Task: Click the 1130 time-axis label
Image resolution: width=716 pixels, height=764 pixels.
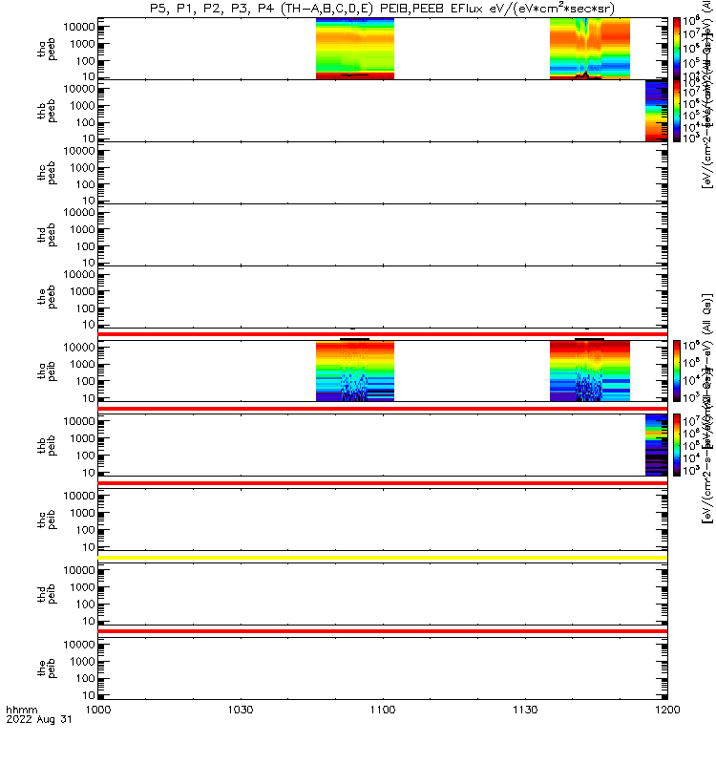Action: tap(525, 710)
